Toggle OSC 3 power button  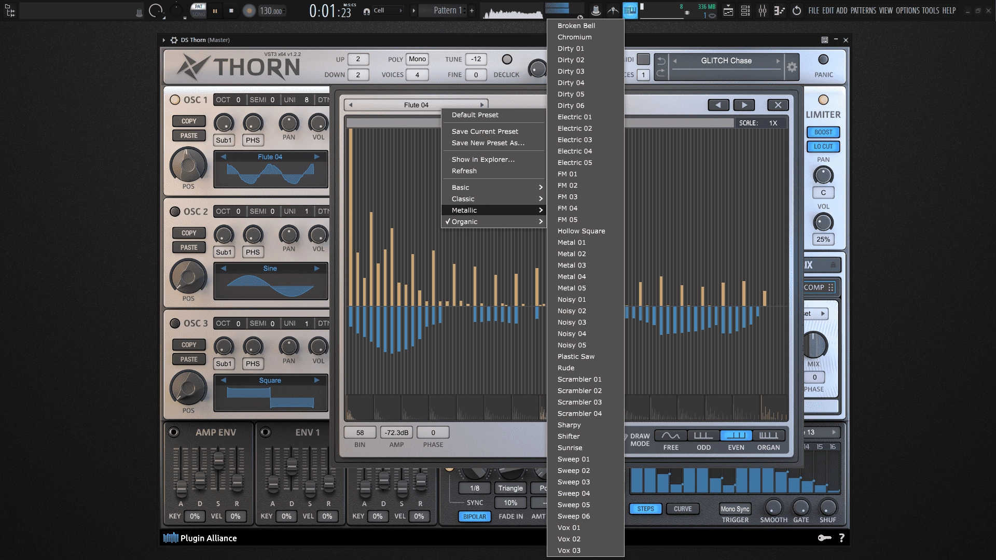point(175,323)
